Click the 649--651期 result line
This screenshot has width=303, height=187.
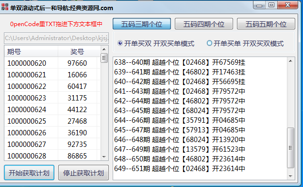coord(180,169)
